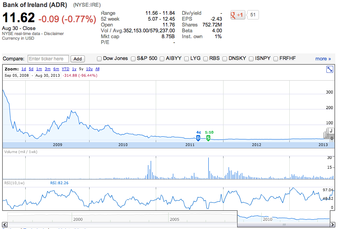This screenshot has width=338, height=229.
Task: Click the current price 11.62
Action: pyautogui.click(x=18, y=18)
